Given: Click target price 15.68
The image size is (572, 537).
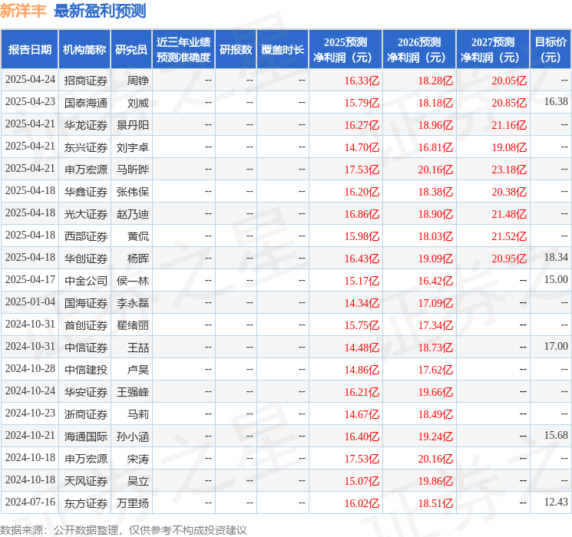Looking at the screenshot, I should tap(556, 435).
